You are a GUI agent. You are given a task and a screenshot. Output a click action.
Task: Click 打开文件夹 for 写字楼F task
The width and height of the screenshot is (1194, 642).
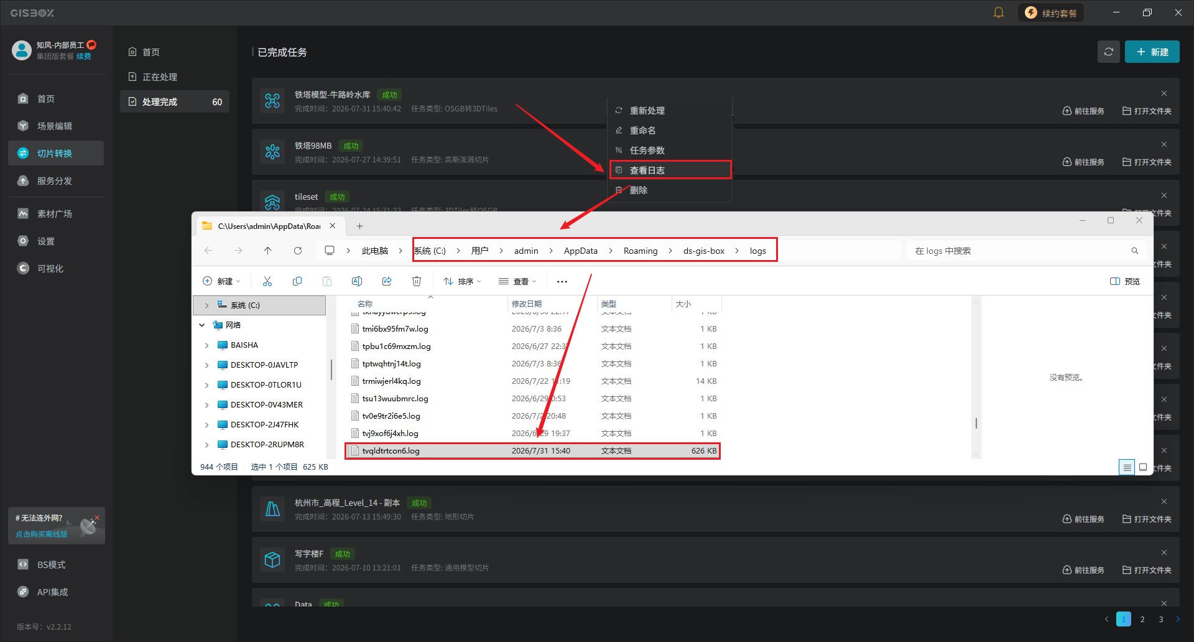coord(1147,570)
